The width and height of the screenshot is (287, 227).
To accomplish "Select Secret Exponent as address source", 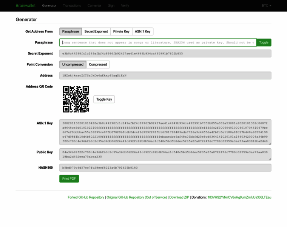I will click(96, 31).
